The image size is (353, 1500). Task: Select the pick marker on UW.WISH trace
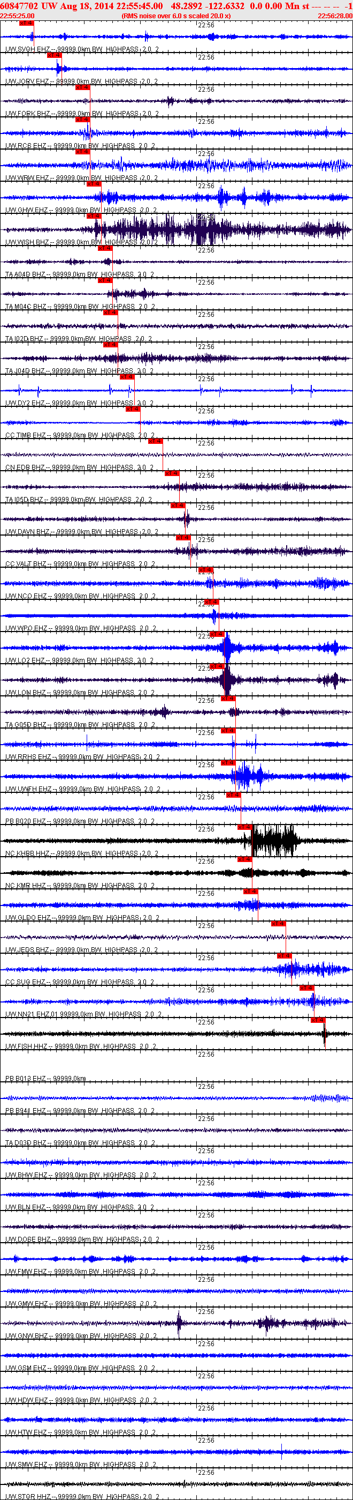(94, 216)
